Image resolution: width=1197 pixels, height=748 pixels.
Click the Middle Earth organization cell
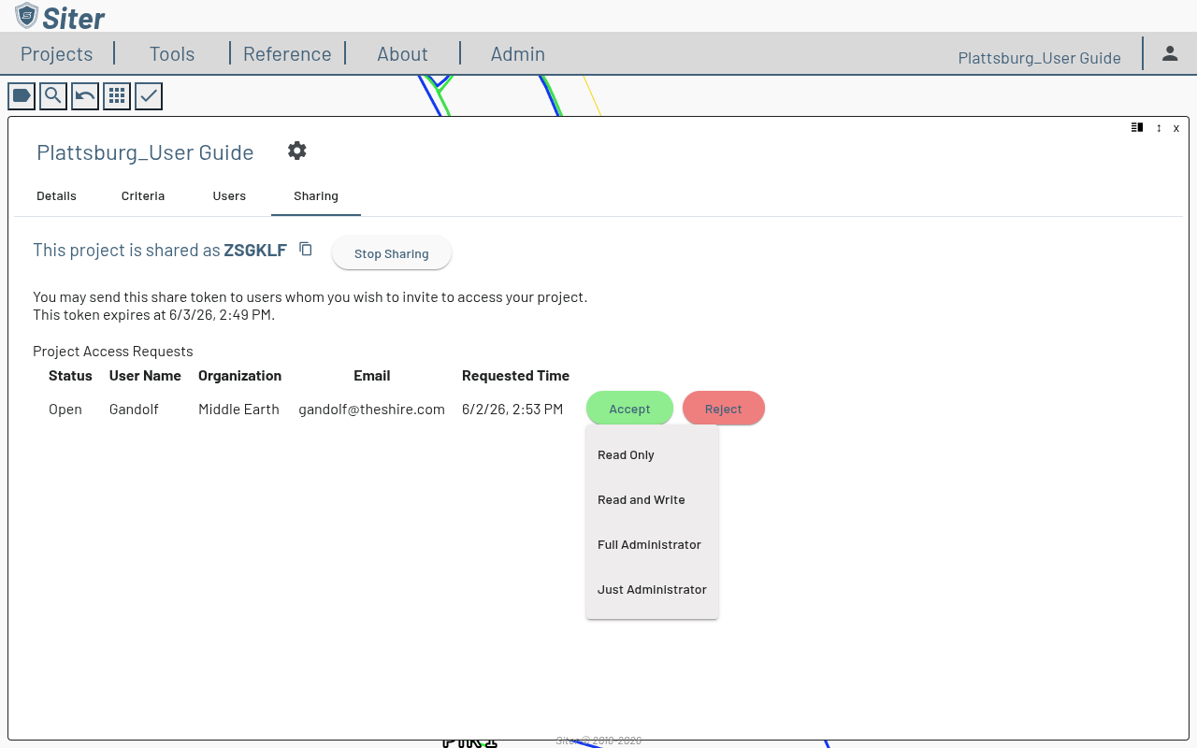coord(238,409)
